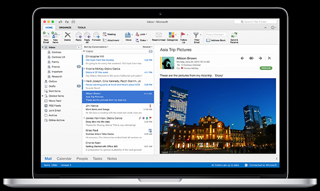Click the Find a Contact field
The image size is (320, 191).
pos(216,34)
